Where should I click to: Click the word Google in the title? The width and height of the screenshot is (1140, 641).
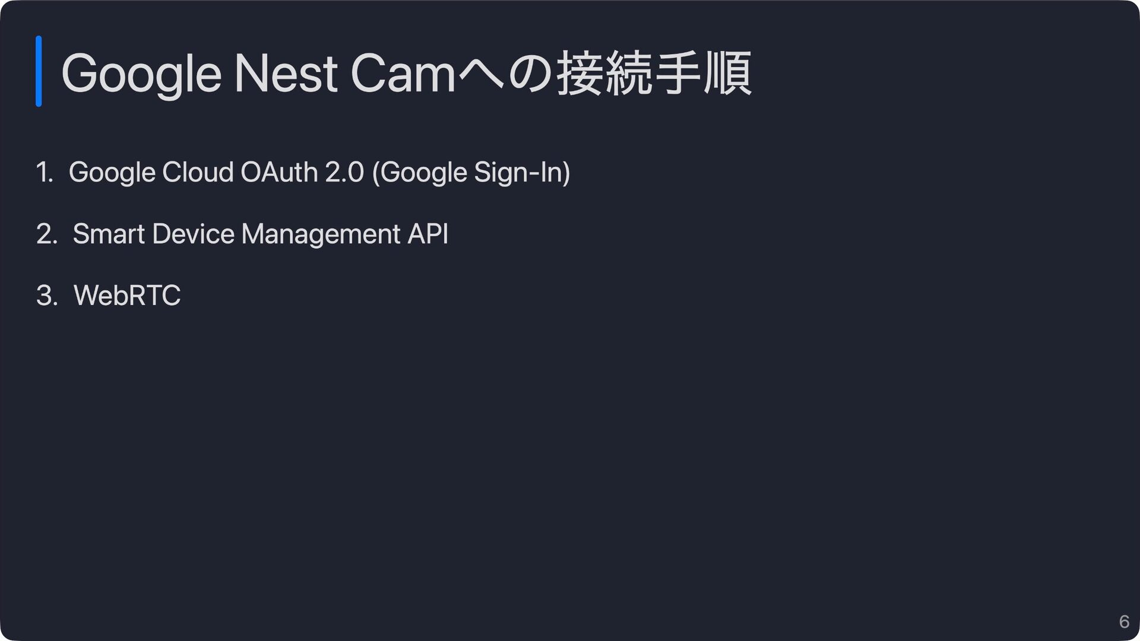tap(141, 75)
